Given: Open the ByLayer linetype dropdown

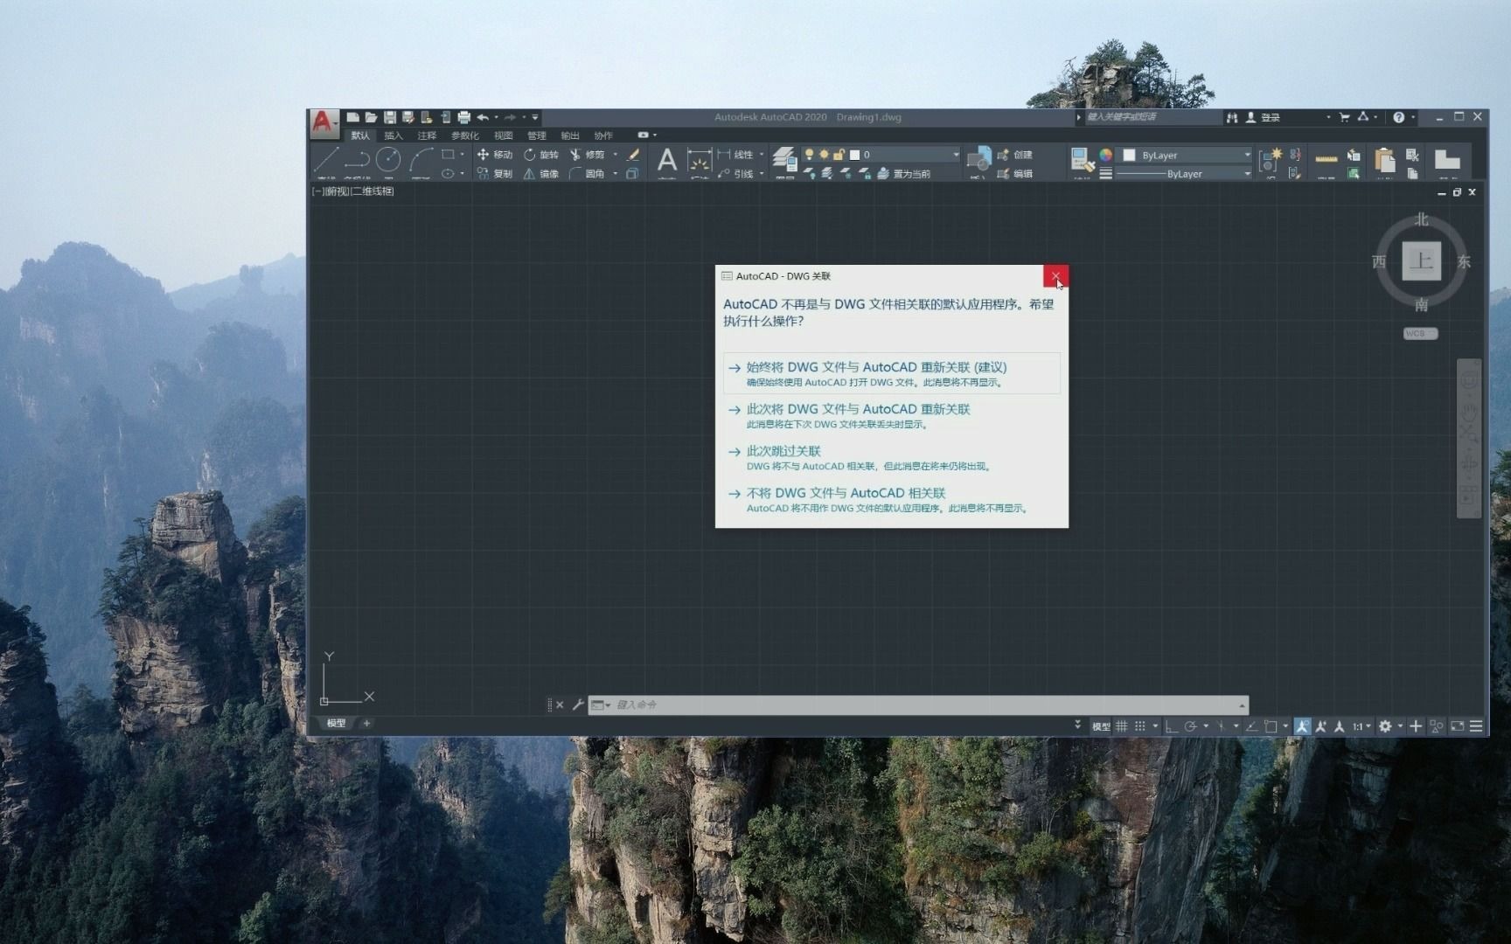Looking at the screenshot, I should tap(1246, 173).
